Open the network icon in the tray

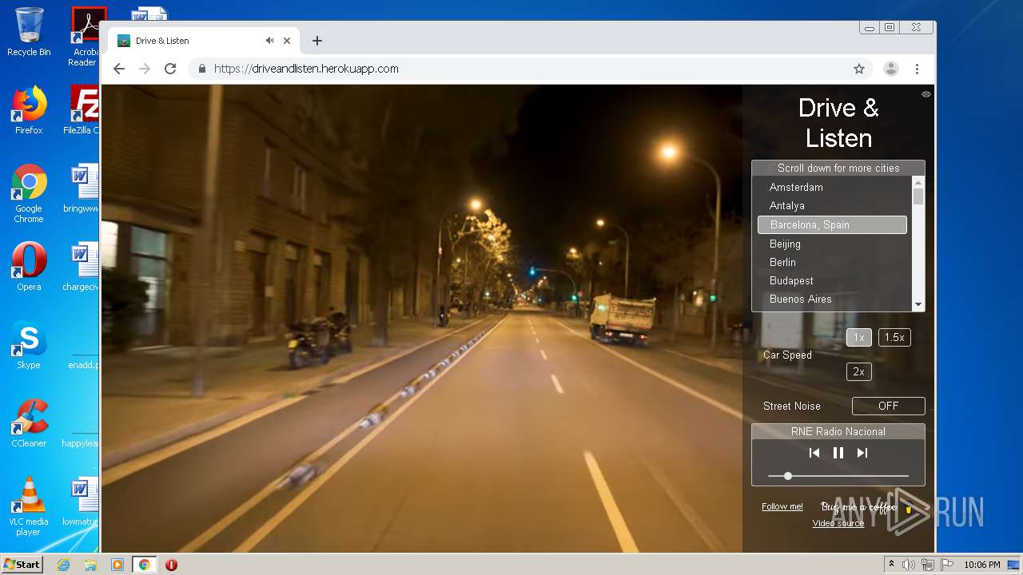(x=927, y=565)
